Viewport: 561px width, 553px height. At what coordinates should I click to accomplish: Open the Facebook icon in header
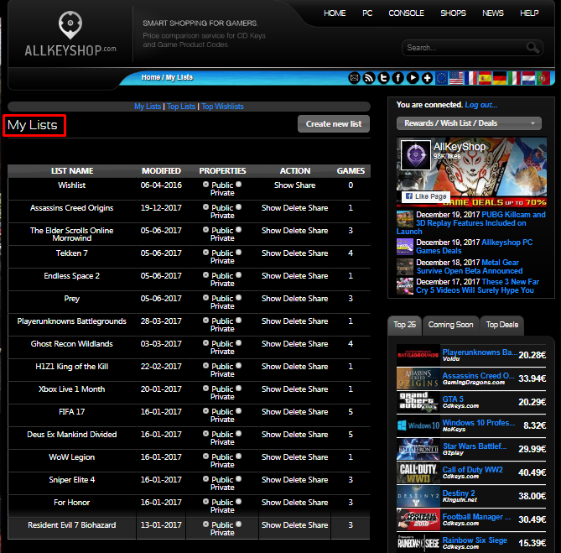[x=398, y=78]
